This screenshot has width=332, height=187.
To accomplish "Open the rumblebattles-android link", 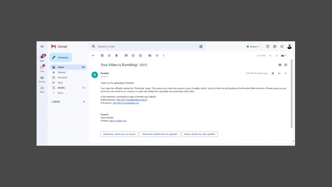I will click(x=132, y=100).
